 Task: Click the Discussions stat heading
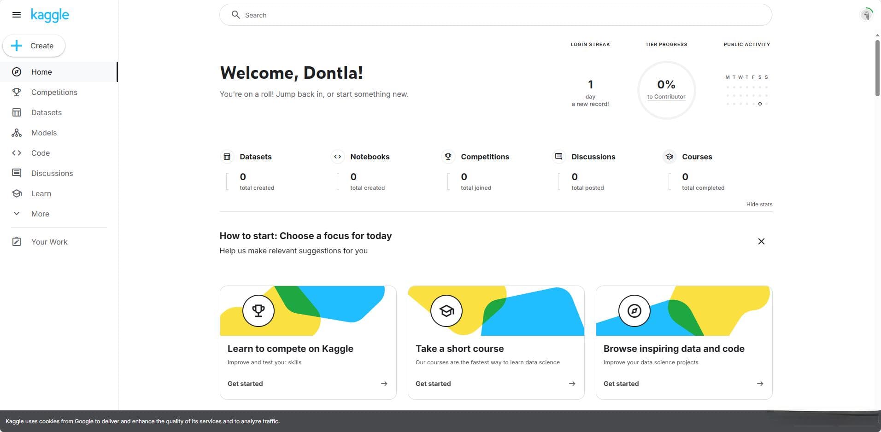[x=593, y=157]
